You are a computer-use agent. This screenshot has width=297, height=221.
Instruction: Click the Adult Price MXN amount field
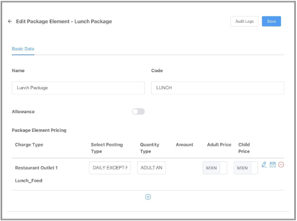(223, 168)
